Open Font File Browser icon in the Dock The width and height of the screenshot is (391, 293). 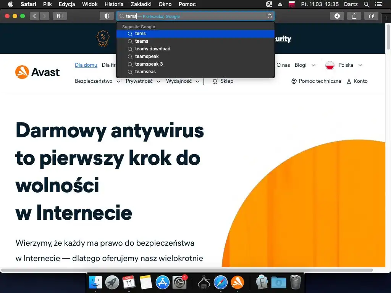pos(262,282)
